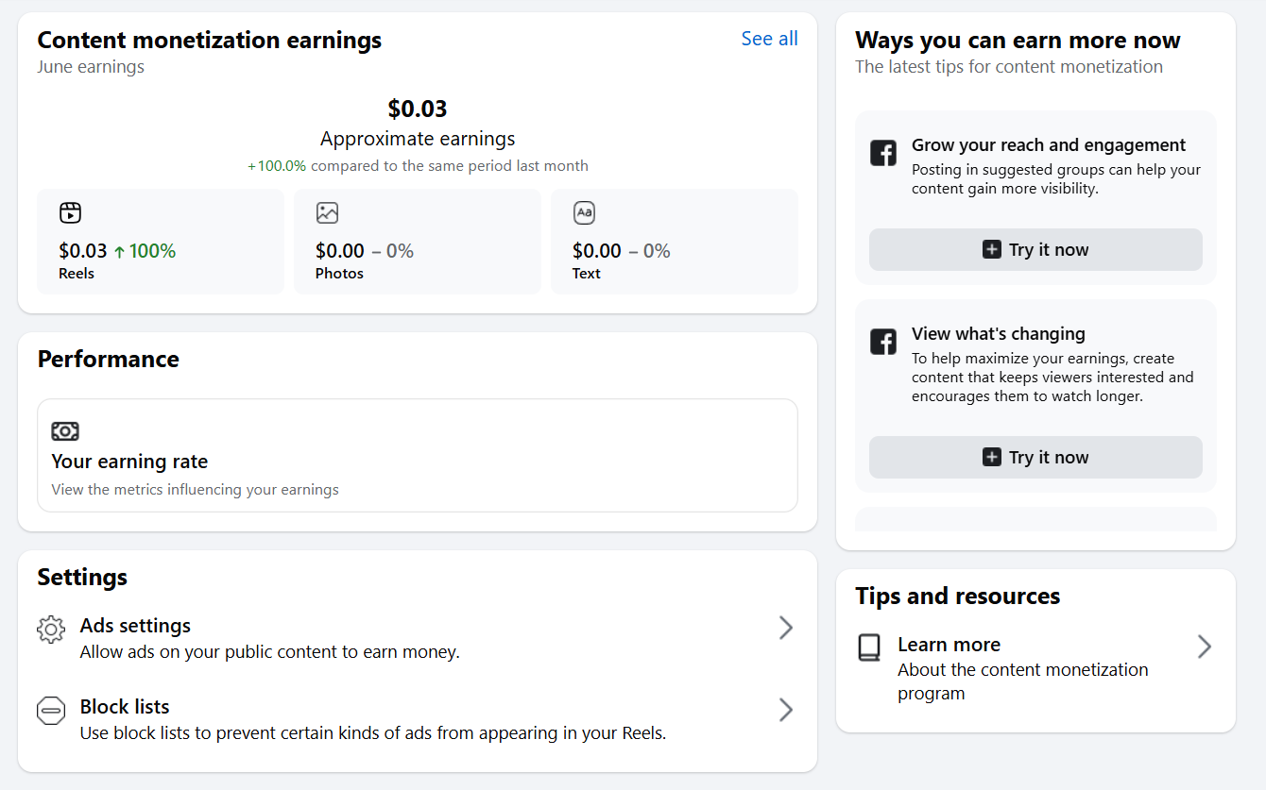Click View what's changing title
Viewport: 1266px width, 790px height.
tap(999, 334)
